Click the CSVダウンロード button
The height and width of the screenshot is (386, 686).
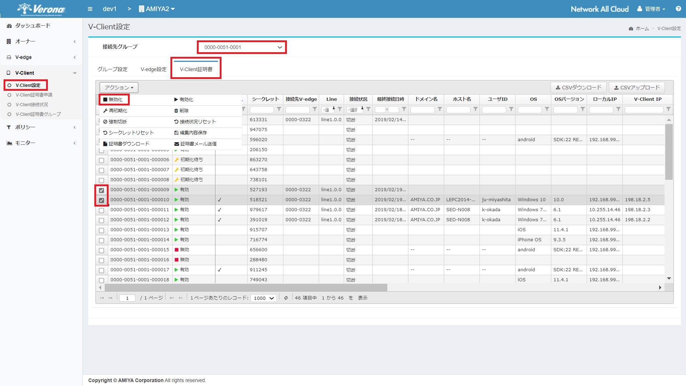[x=578, y=88]
